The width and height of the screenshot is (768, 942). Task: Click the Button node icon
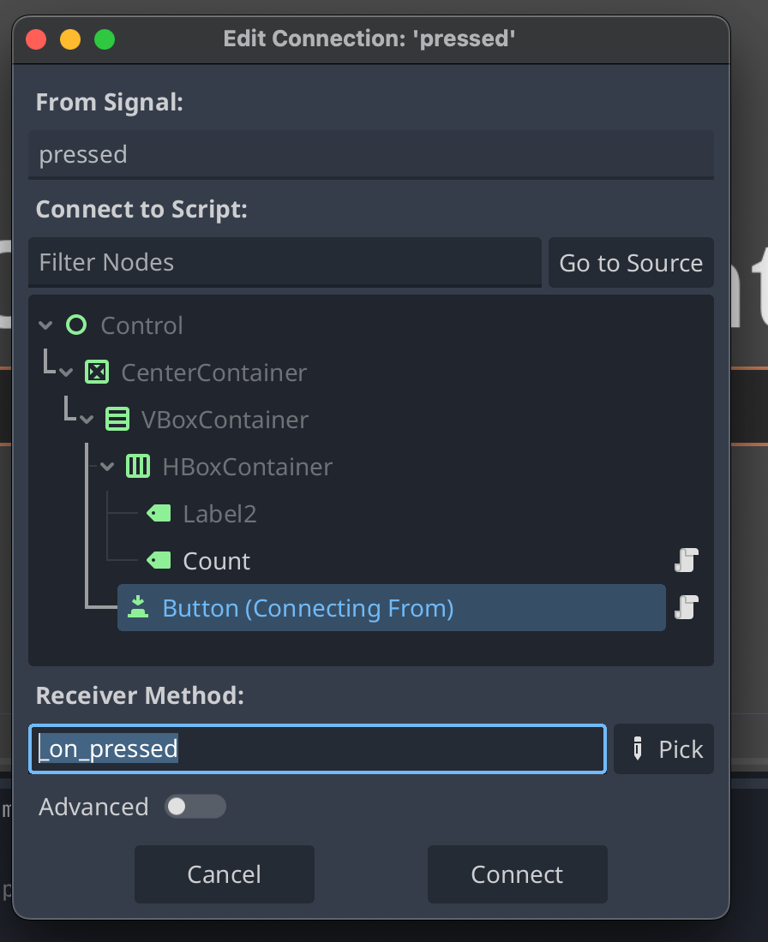[x=138, y=607]
